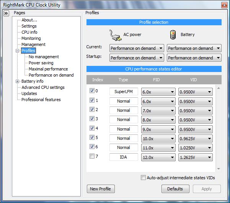Viewport: 230px width, 203px height.
Task: Open the 10.0x FID dropdown
Action: click(158, 139)
